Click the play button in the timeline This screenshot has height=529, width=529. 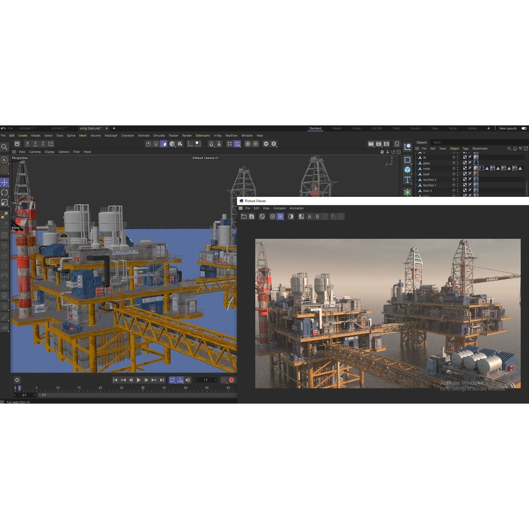click(139, 380)
